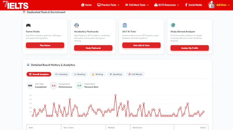233x130 pixels.
Task: Click the IELTS Resources book icon
Action: click(x=156, y=5)
